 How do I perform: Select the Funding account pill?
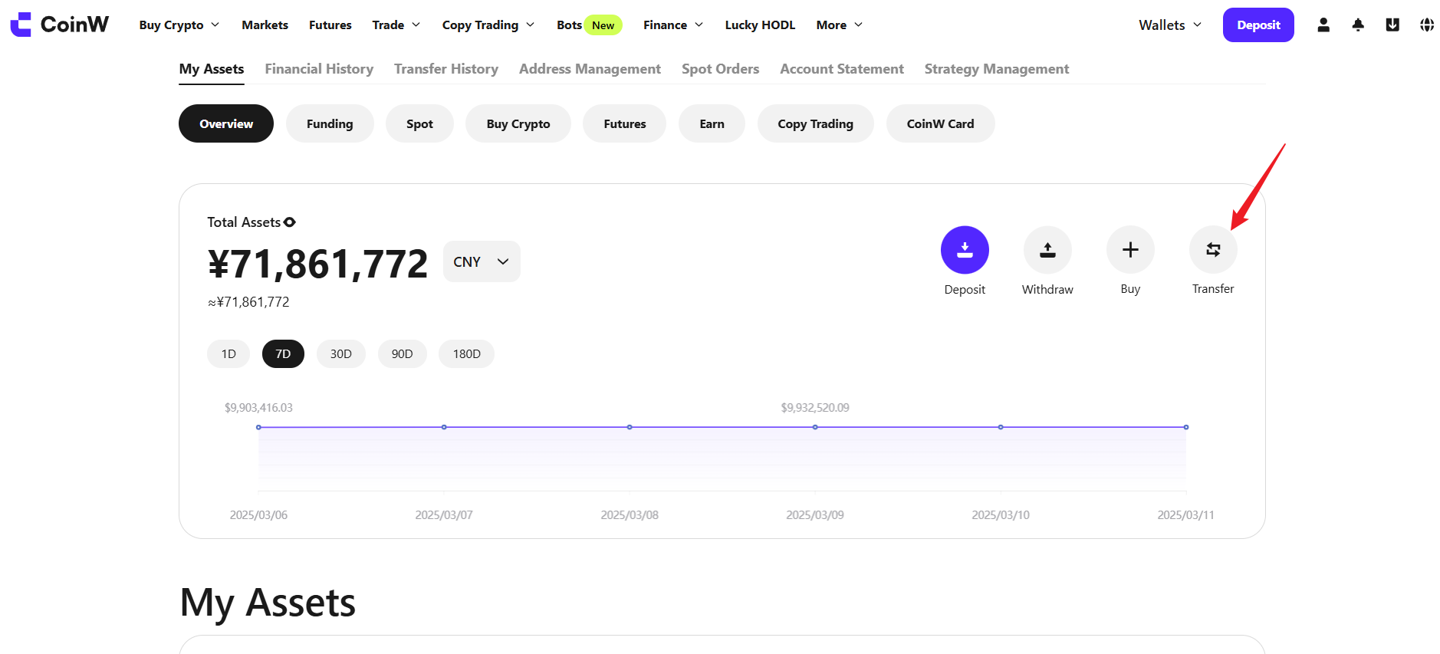click(330, 123)
